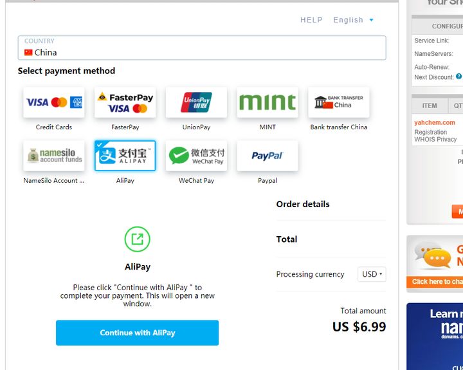Open the yahchem.com domain link
This screenshot has height=370, width=463.
pos(434,122)
